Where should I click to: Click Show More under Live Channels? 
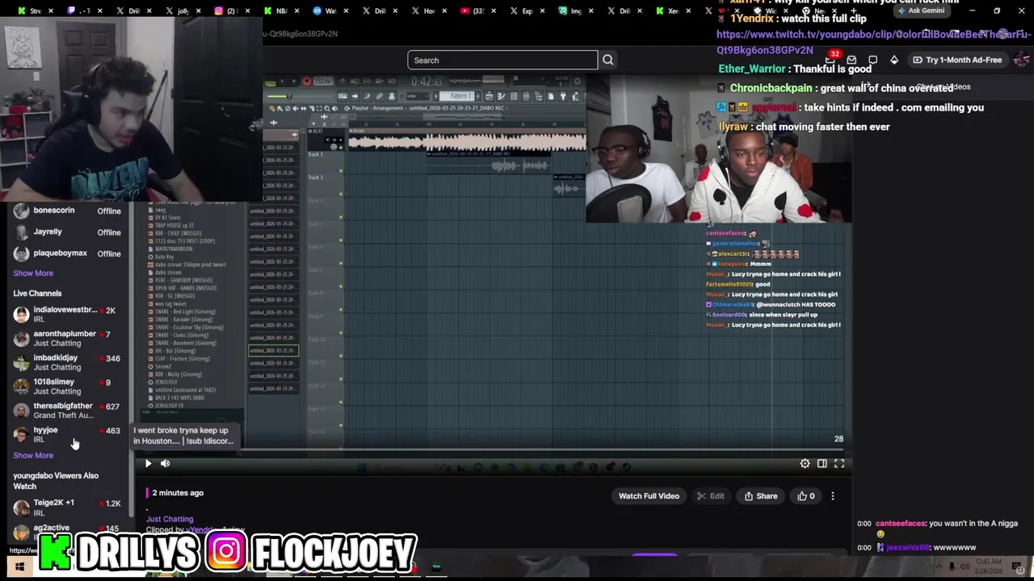33,455
